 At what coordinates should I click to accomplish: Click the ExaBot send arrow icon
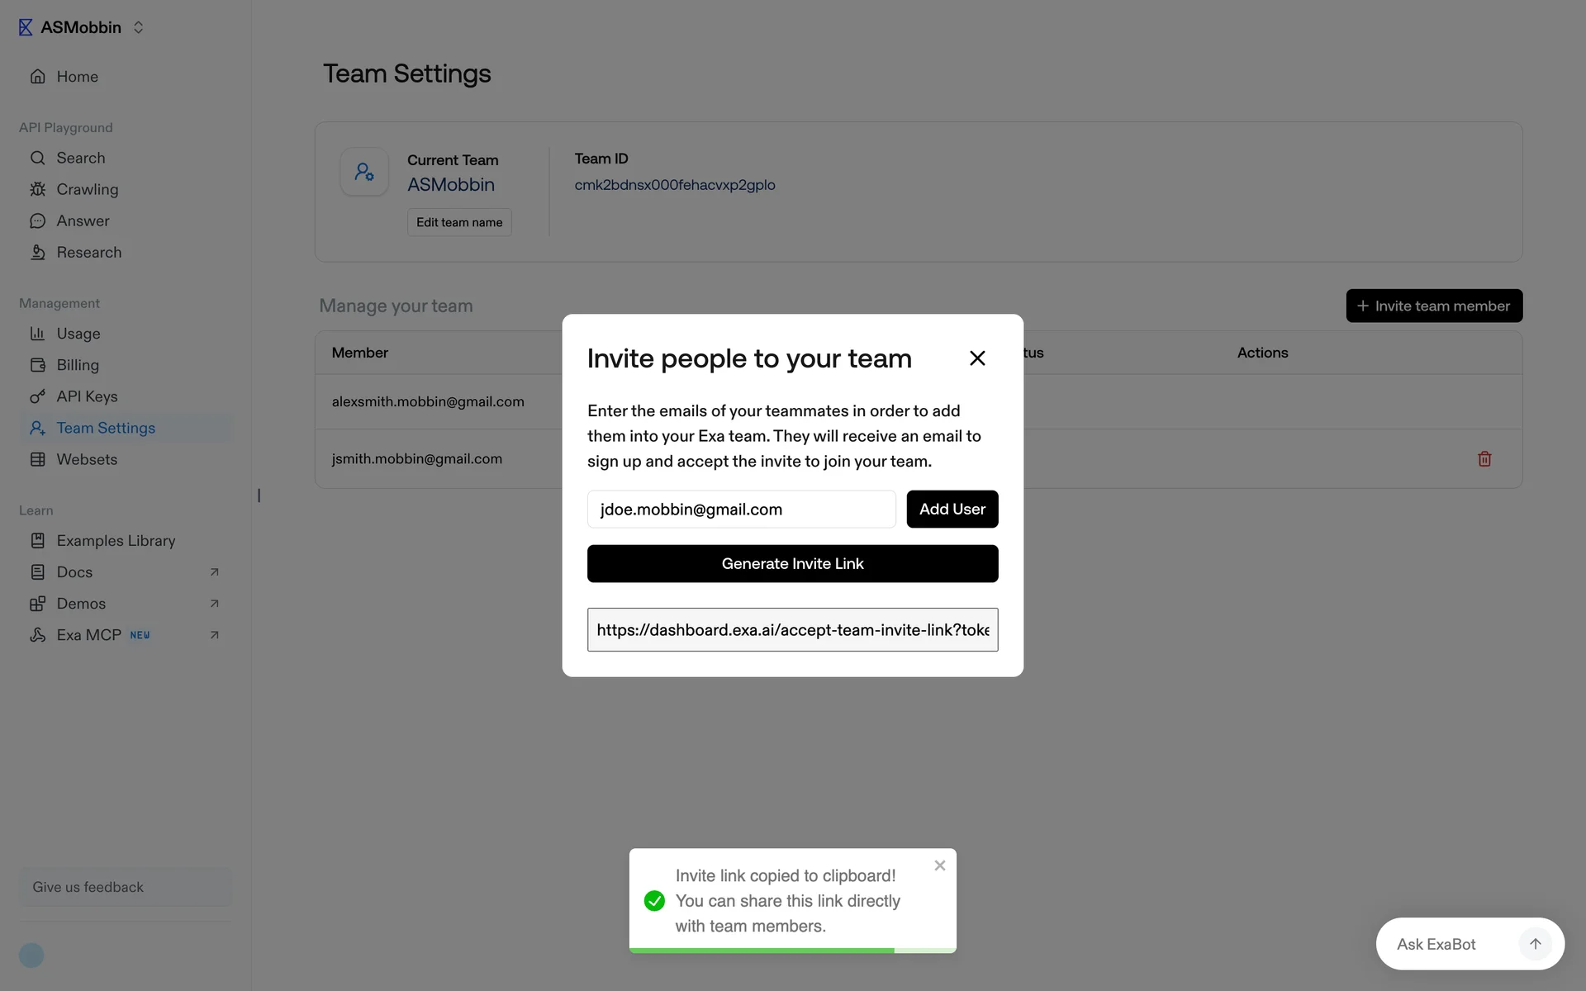click(x=1535, y=944)
